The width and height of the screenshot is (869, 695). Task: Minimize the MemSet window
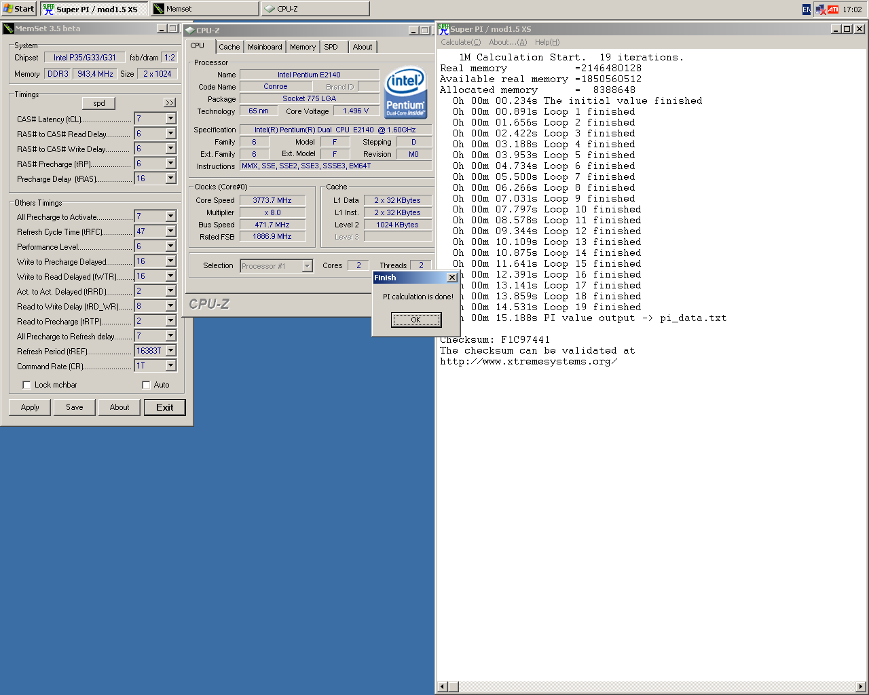162,29
